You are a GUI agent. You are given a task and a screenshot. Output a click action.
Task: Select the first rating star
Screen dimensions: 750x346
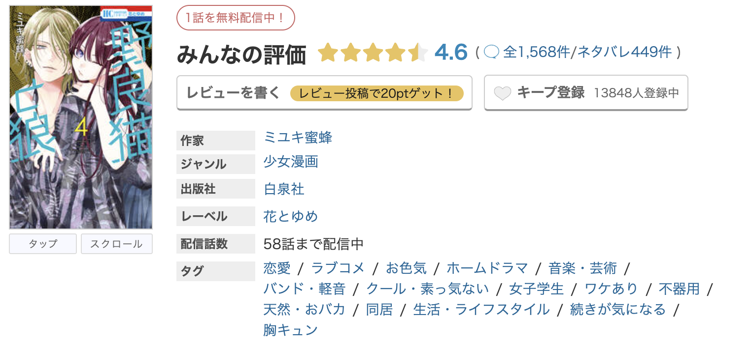tap(329, 52)
